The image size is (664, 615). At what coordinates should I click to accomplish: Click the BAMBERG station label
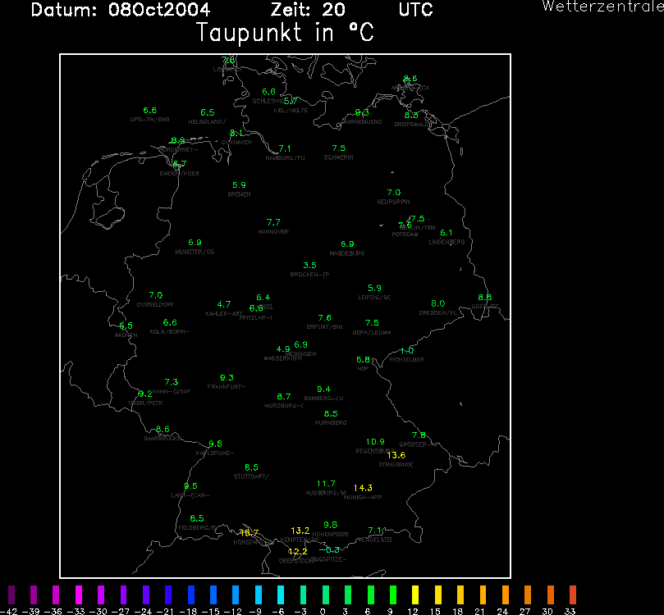[324, 399]
